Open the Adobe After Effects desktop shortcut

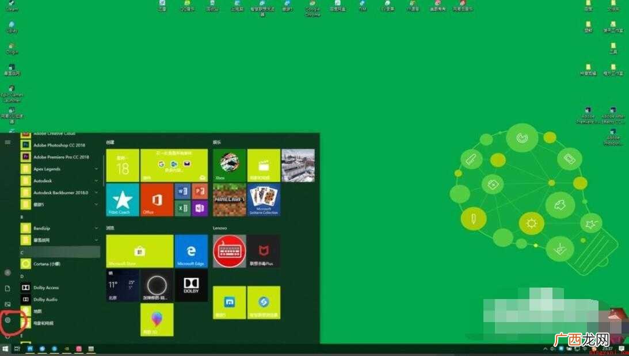[613, 116]
